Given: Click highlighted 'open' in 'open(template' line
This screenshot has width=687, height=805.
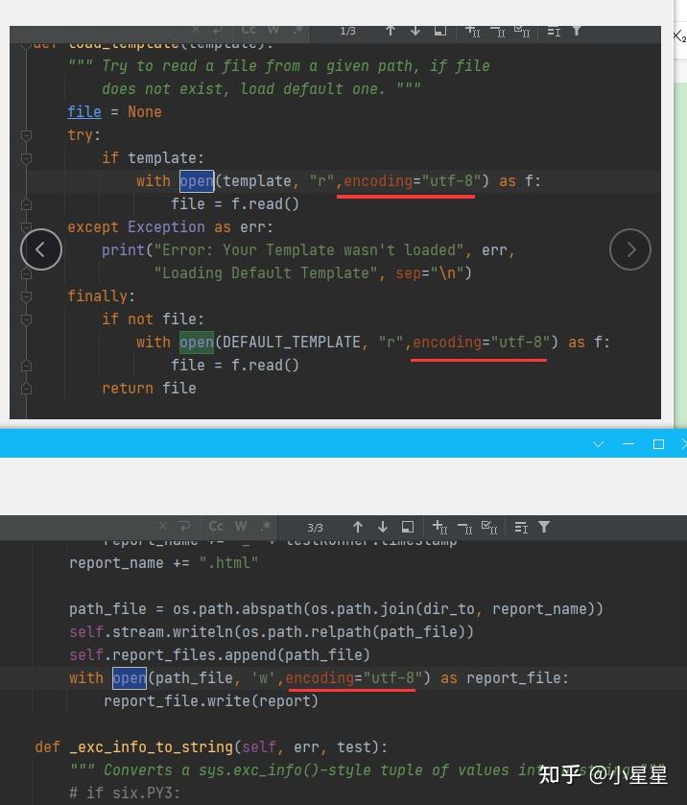Looking at the screenshot, I should [x=197, y=180].
